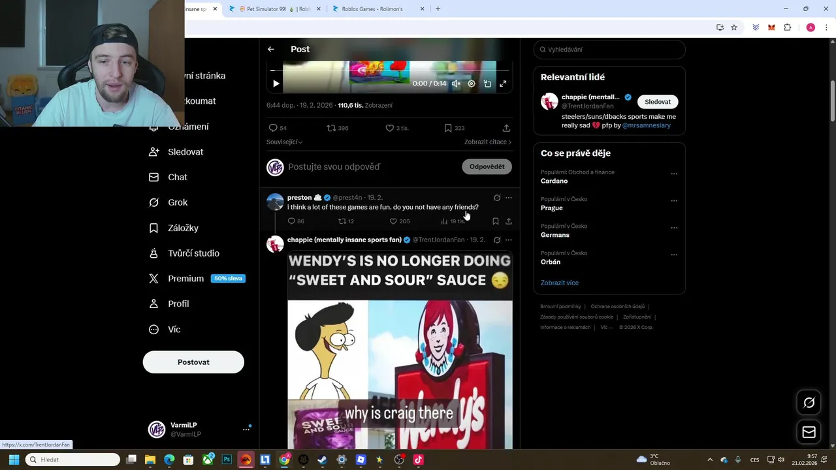Viewport: 836px width, 470px height.
Task: Bookmark this page with star icon
Action: click(x=734, y=27)
